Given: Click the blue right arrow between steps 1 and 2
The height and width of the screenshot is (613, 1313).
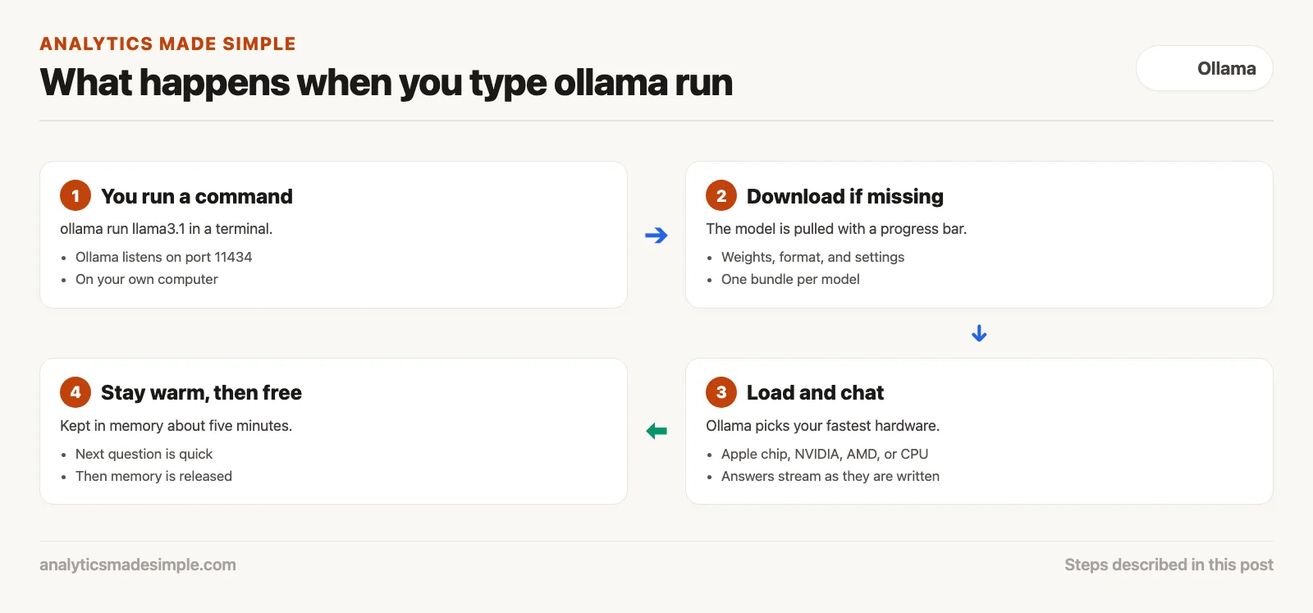Looking at the screenshot, I should coord(656,236).
